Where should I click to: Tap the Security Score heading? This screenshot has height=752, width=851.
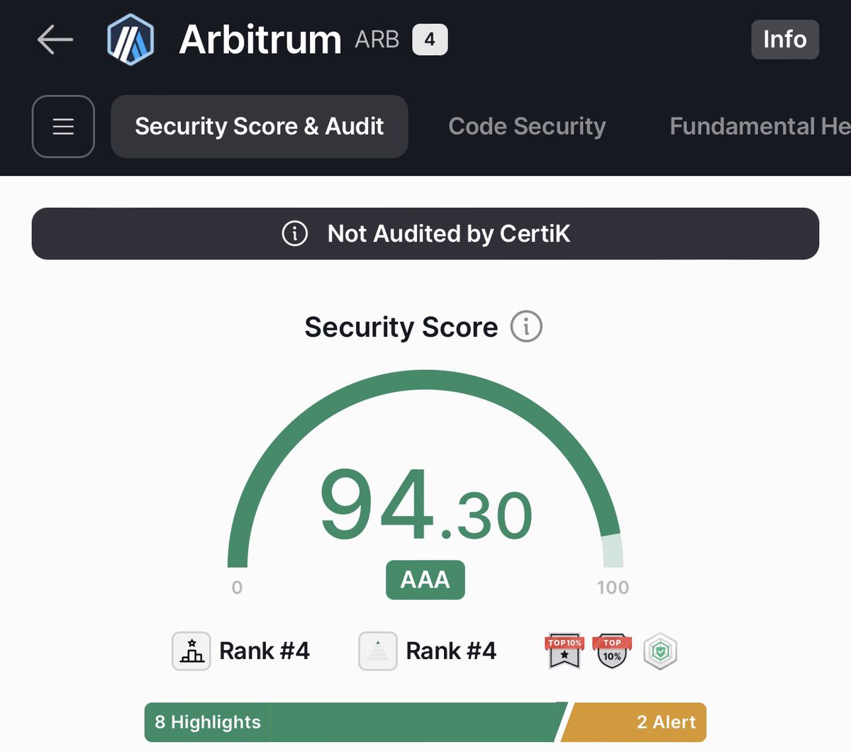pyautogui.click(x=401, y=327)
